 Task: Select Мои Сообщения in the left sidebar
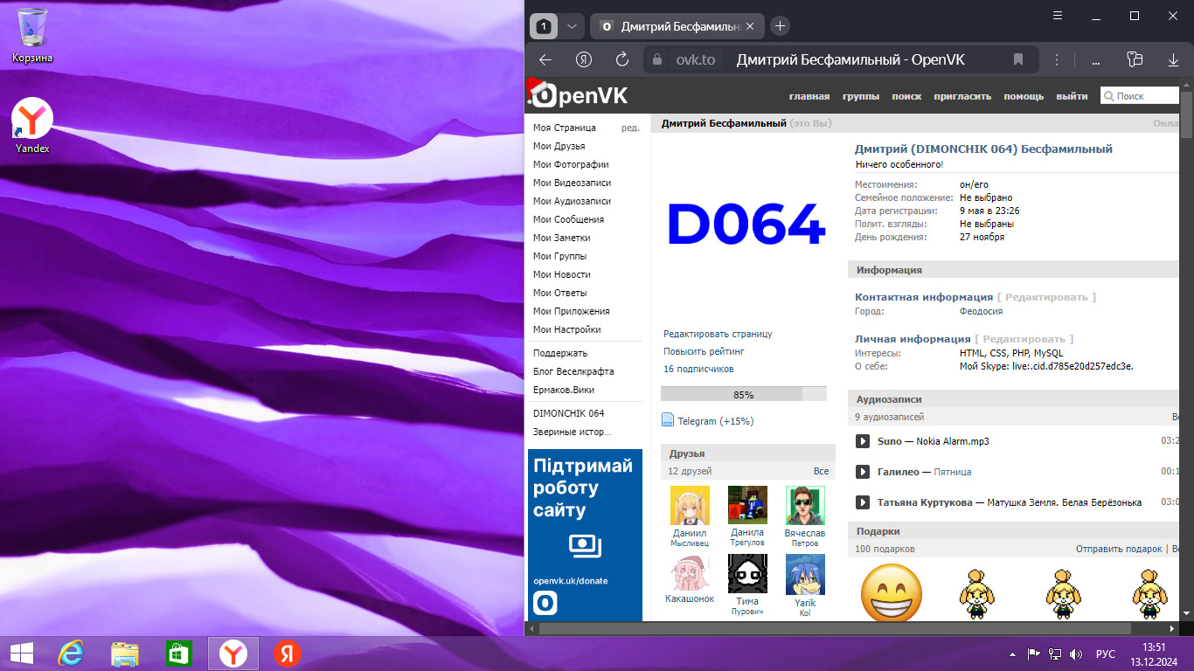click(568, 219)
